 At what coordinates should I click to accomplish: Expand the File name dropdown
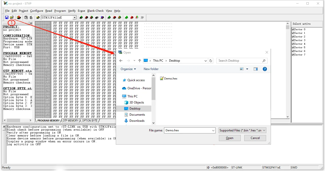(x=213, y=130)
